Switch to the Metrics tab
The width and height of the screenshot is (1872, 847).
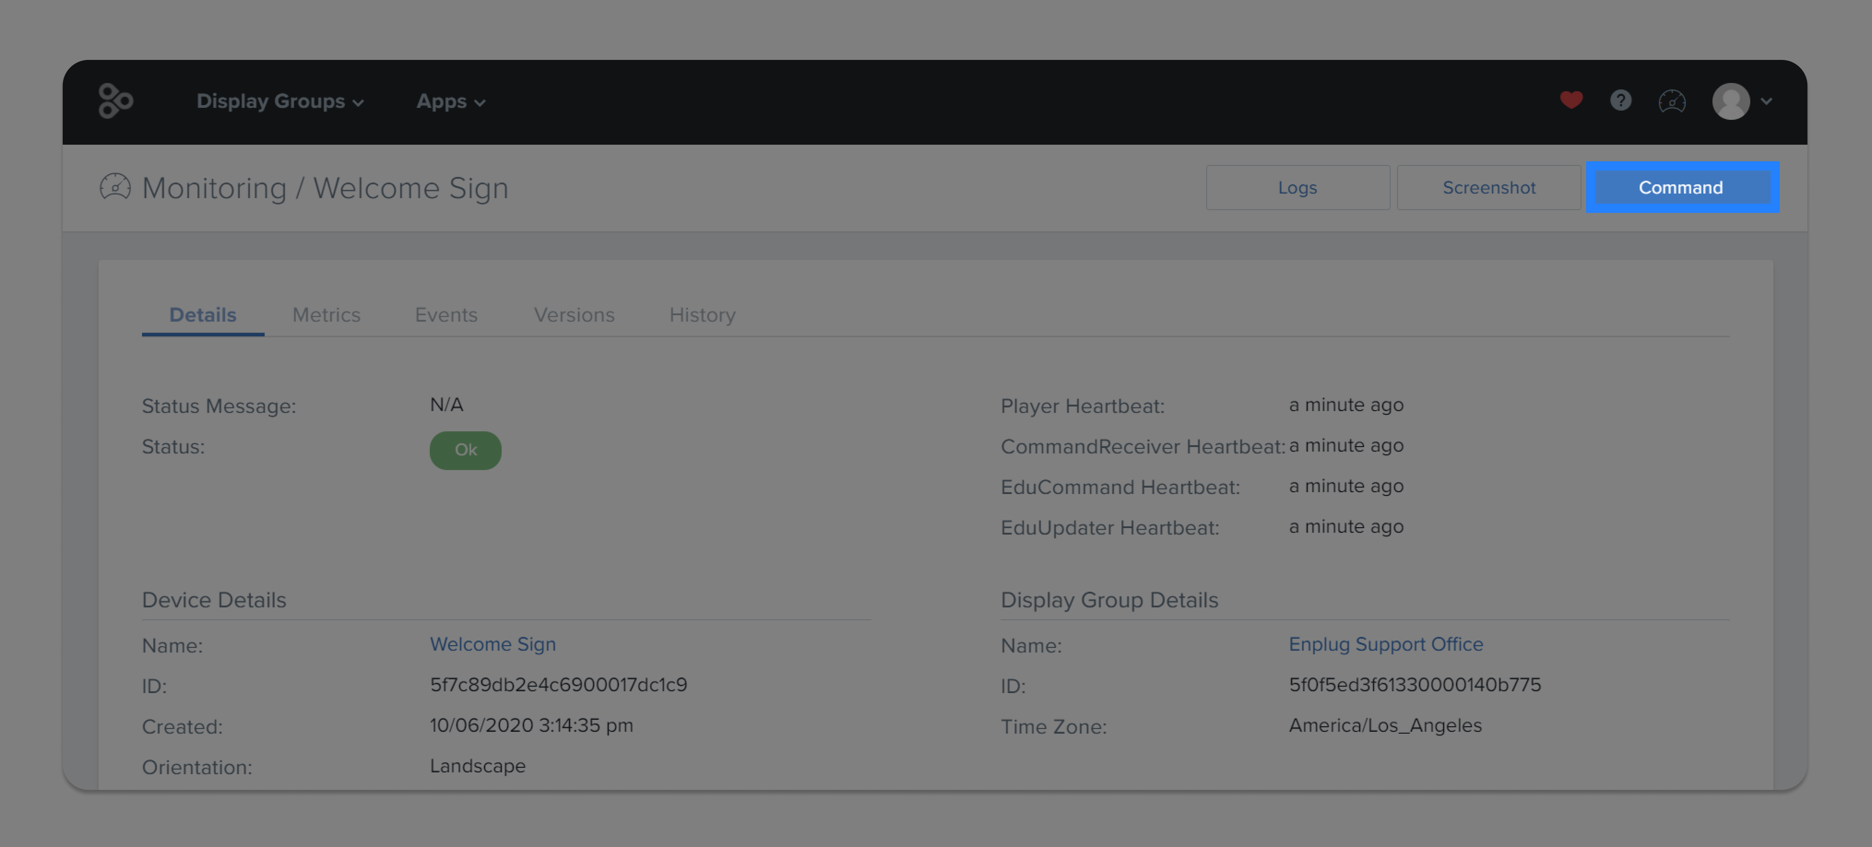point(326,315)
